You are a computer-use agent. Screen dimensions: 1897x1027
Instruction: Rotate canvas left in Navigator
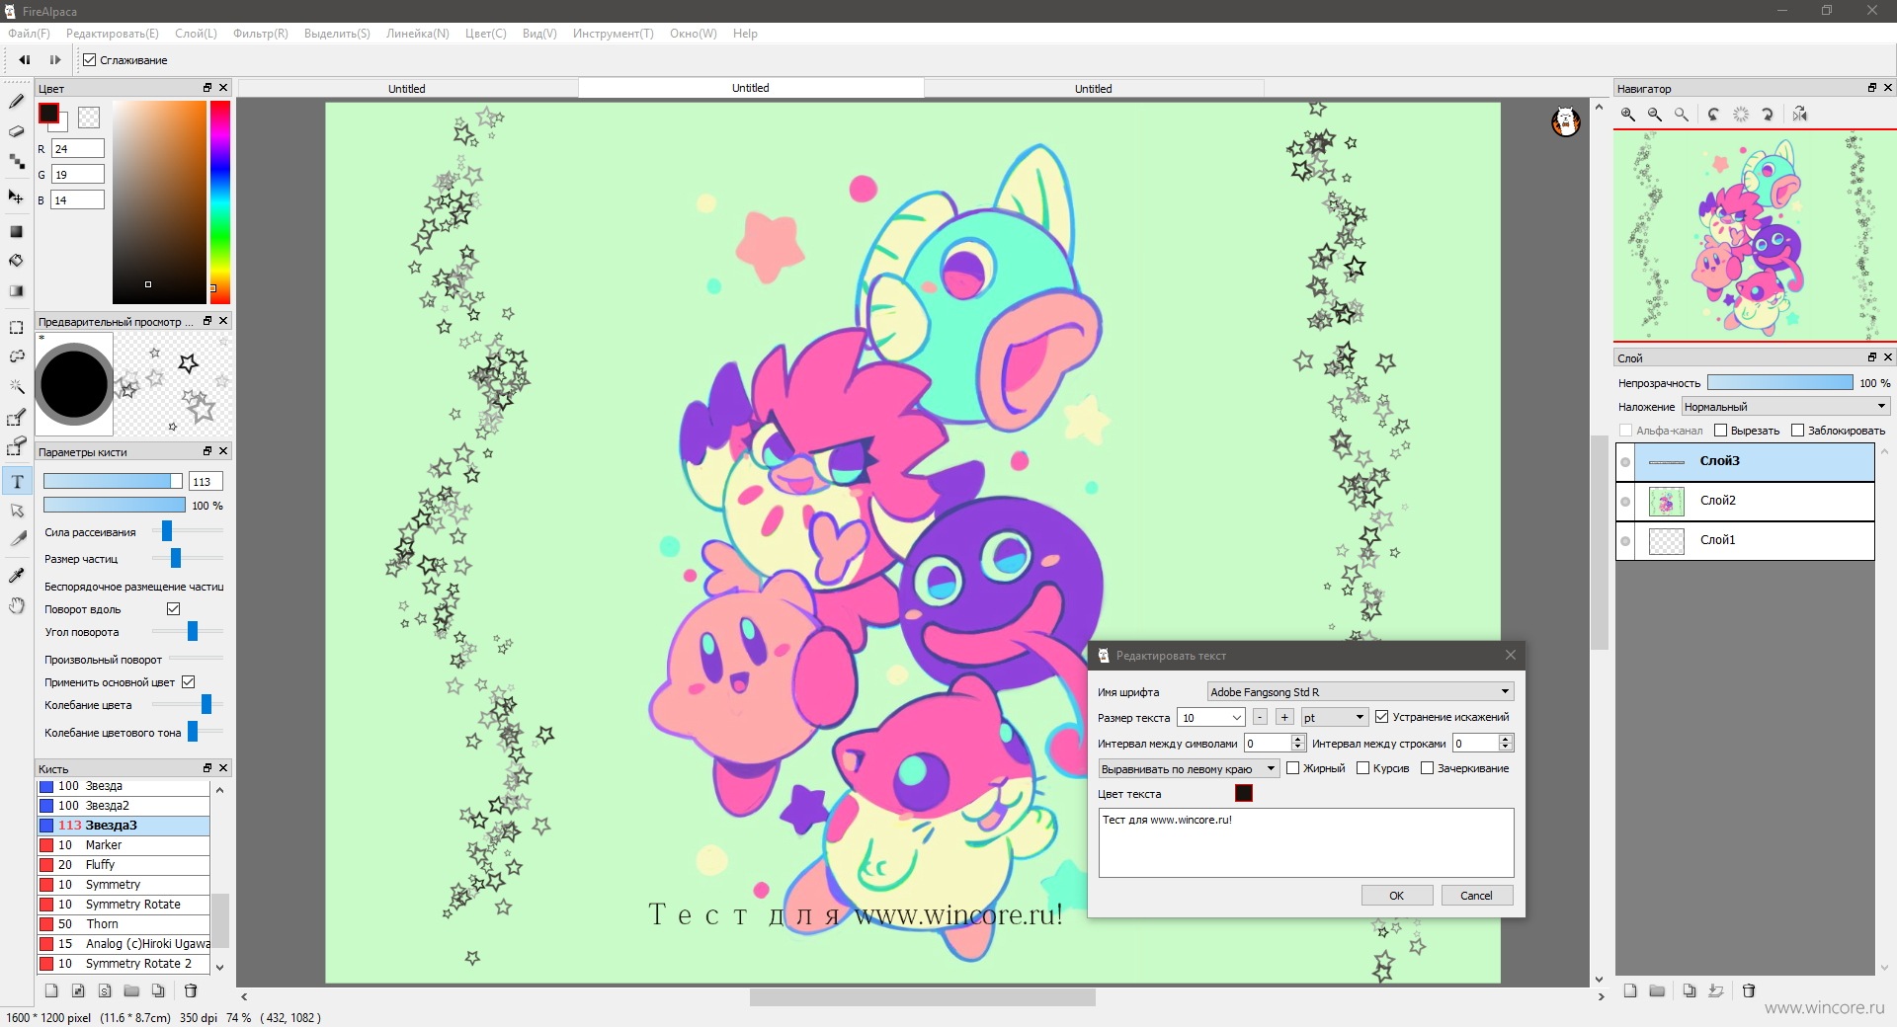click(1713, 115)
